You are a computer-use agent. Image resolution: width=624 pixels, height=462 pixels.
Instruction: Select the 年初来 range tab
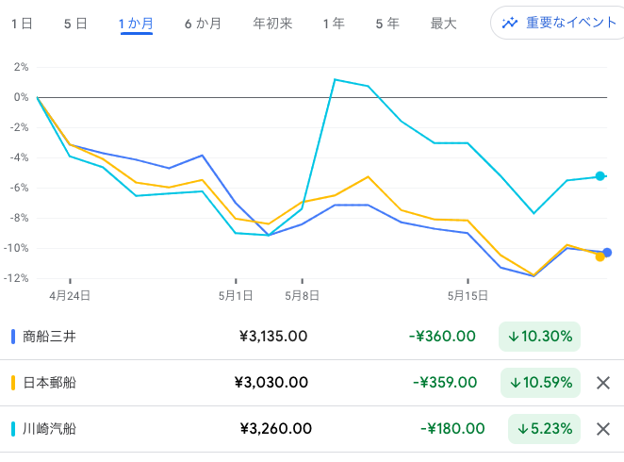click(273, 24)
